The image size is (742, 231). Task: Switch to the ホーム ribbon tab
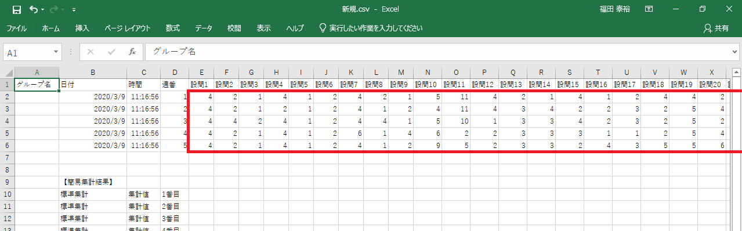(51, 28)
